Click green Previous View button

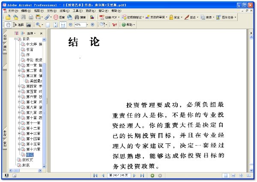pyautogui.click(x=152, y=176)
